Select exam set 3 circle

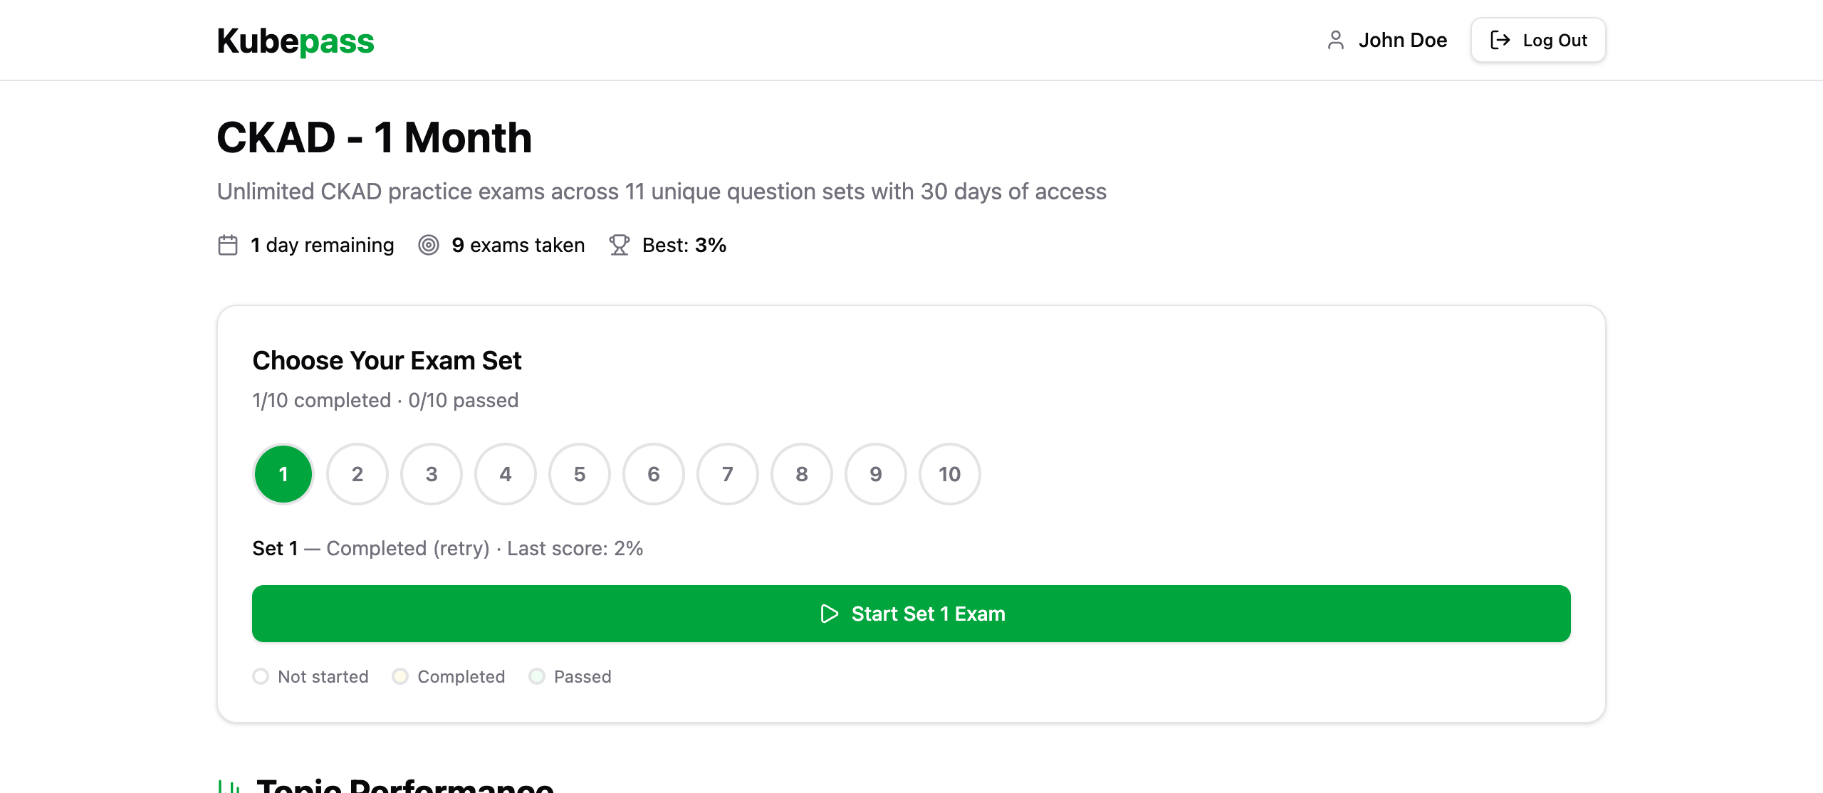432,474
